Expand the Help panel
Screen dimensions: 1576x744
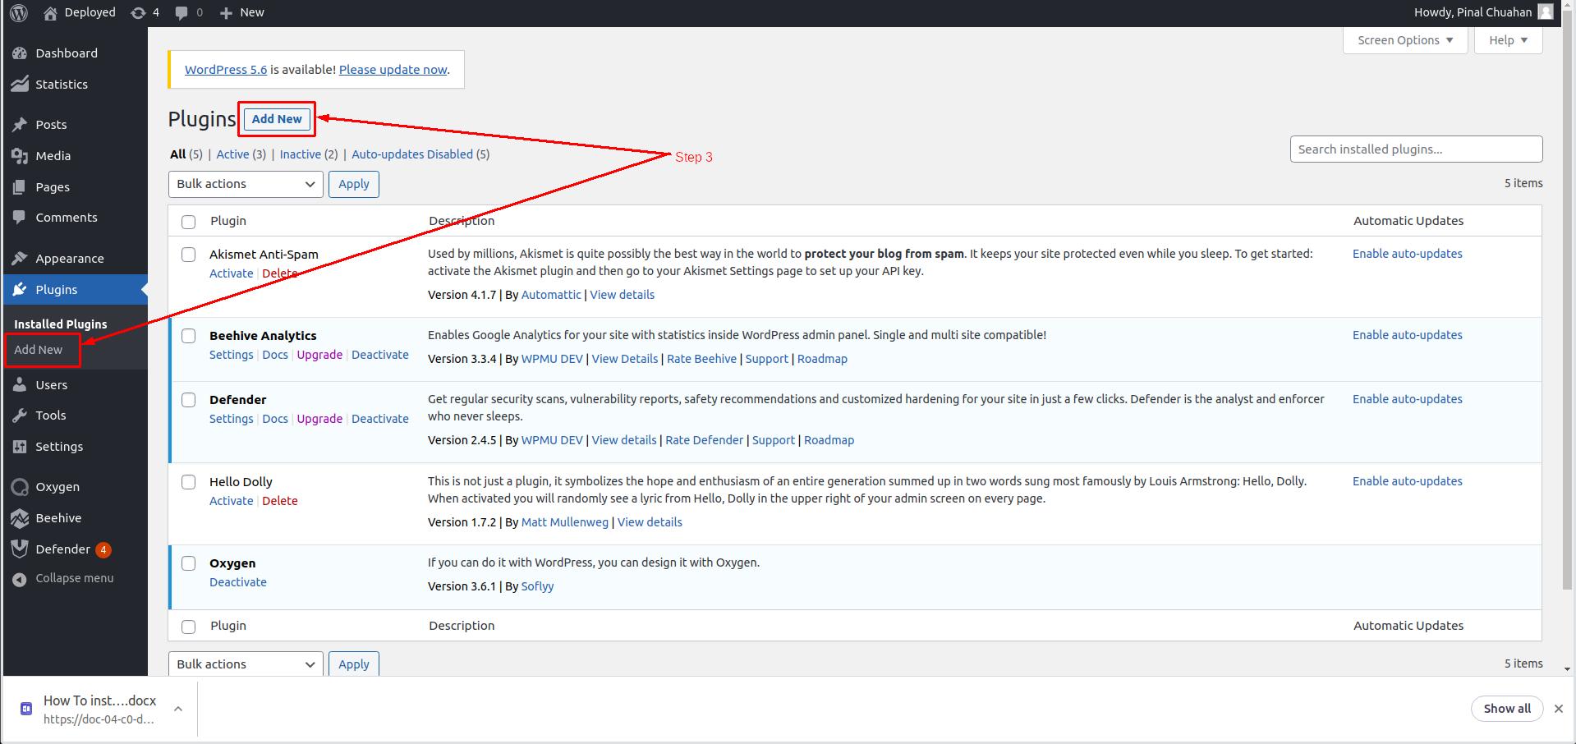coord(1508,40)
